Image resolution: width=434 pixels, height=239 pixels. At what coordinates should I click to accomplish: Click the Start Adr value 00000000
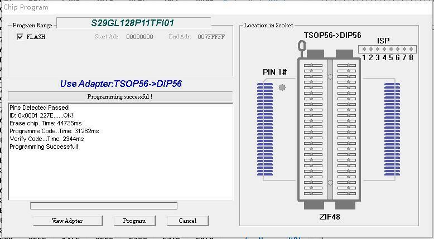[139, 37]
